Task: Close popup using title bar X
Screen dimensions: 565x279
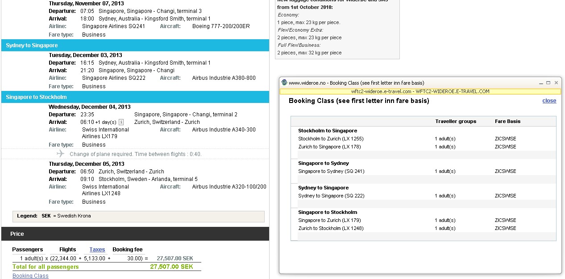Action: (556, 82)
